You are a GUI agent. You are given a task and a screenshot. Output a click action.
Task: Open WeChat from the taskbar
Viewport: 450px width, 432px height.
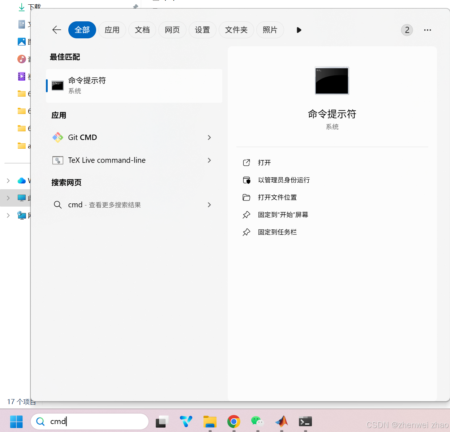coord(257,422)
